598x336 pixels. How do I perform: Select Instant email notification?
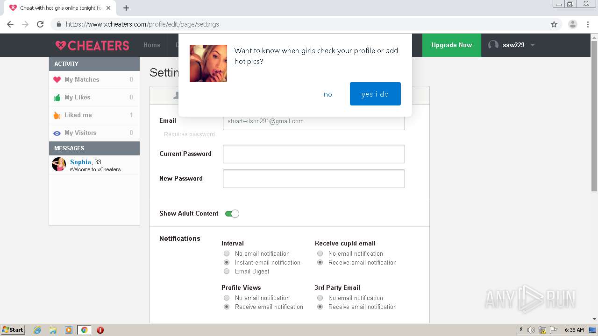pos(227,262)
